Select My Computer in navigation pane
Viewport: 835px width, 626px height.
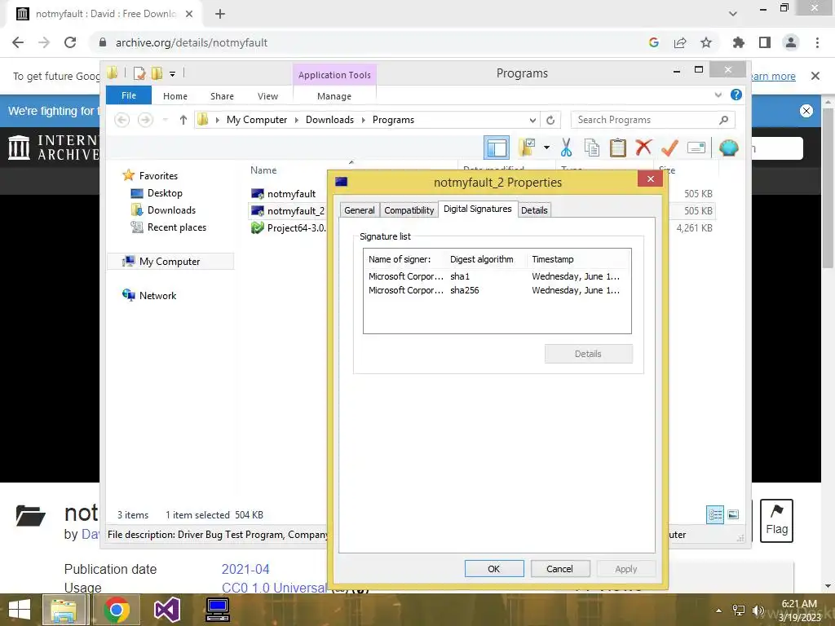point(170,262)
